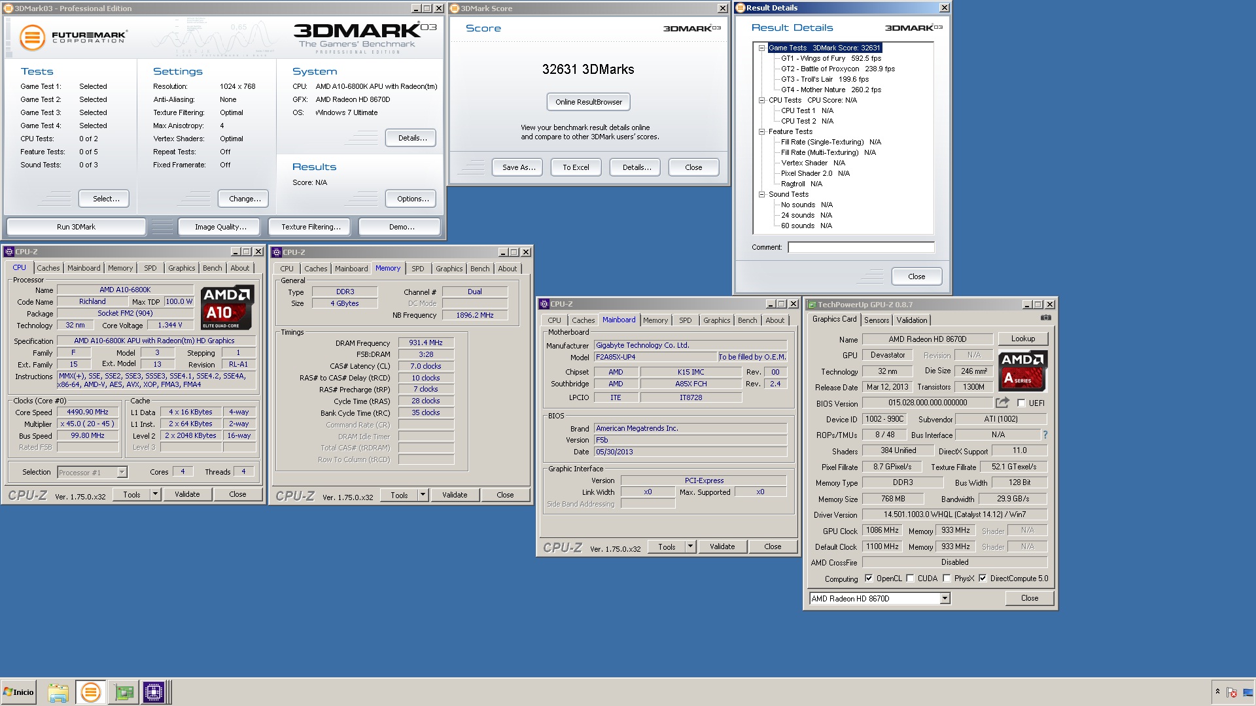Click the Futuremark Corporation logo
Image resolution: width=1256 pixels, height=706 pixels.
click(x=73, y=37)
